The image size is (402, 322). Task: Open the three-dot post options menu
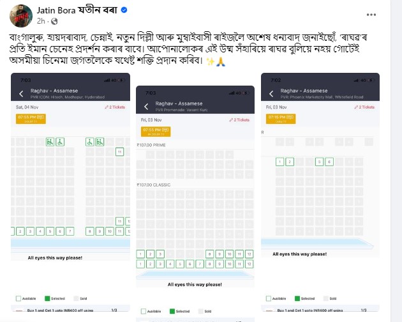(371, 15)
